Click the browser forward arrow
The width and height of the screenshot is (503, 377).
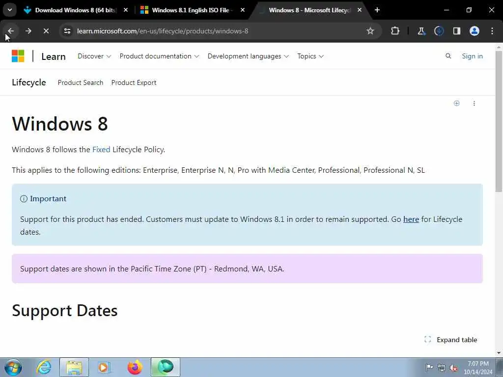coord(28,31)
